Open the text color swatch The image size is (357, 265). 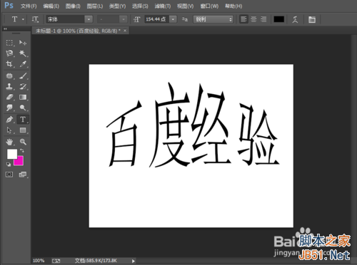click(x=279, y=19)
